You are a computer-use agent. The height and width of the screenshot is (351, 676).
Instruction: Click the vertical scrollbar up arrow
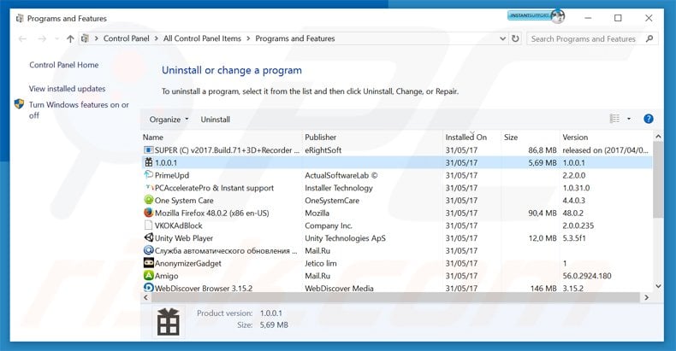[x=658, y=137]
